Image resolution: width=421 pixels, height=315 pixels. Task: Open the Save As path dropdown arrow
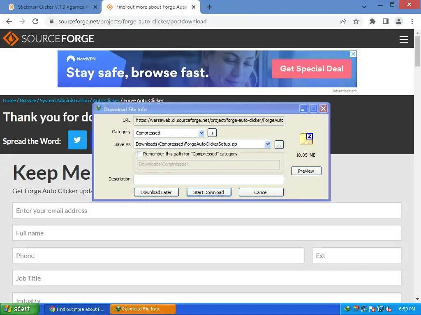pos(267,144)
